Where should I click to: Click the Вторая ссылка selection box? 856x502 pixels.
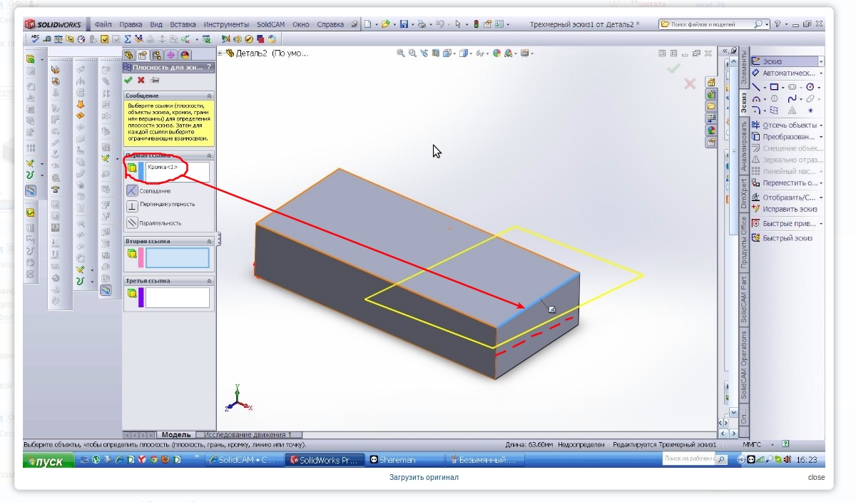point(178,257)
